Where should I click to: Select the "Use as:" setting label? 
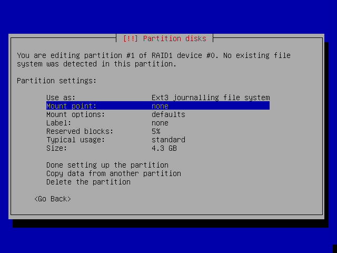[61, 98]
